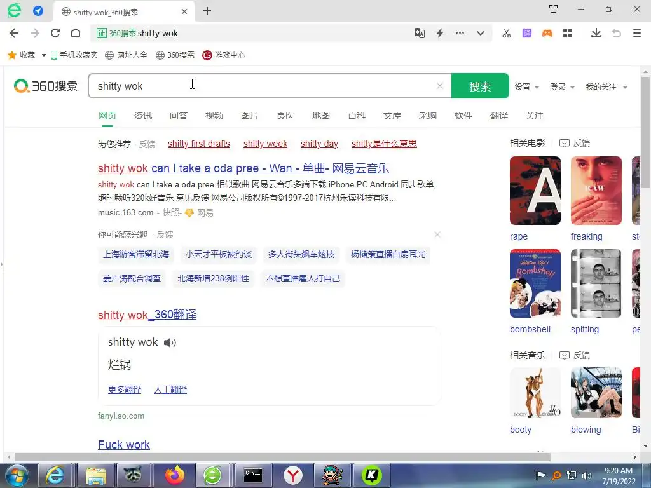Expand the 收藏 favorites dropdown arrow
This screenshot has width=651, height=488.
44,55
